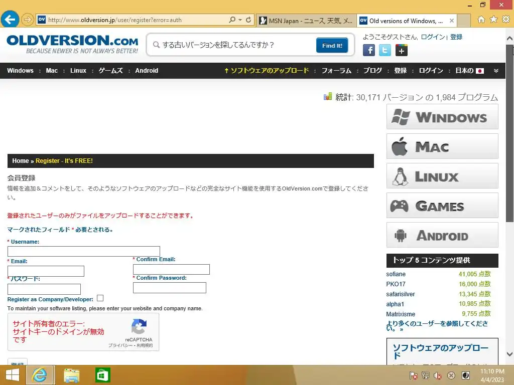Open the Mac menu in the nav bar
The height and width of the screenshot is (385, 514).
tap(52, 70)
